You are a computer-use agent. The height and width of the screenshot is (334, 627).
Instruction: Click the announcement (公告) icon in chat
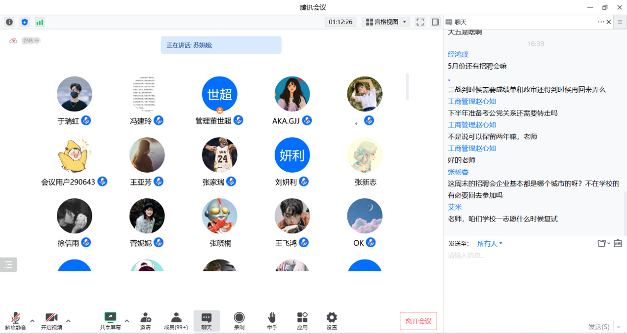(618, 243)
